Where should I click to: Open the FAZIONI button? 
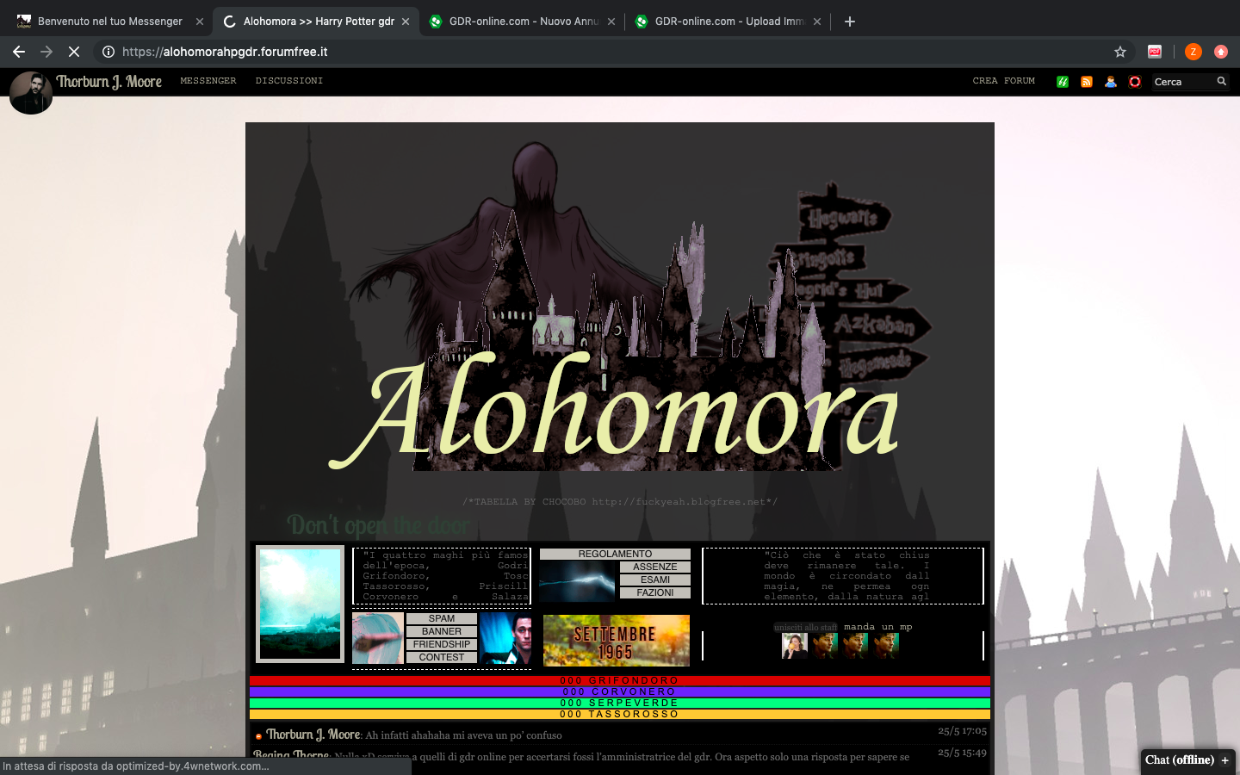click(x=655, y=592)
